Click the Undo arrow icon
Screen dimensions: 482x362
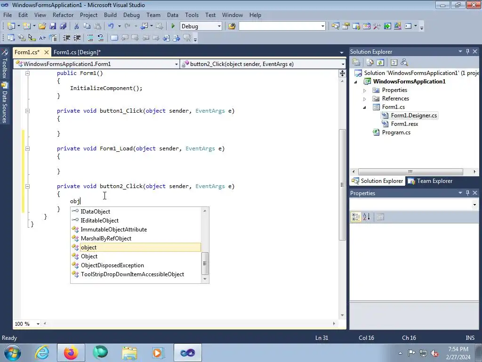(111, 26)
